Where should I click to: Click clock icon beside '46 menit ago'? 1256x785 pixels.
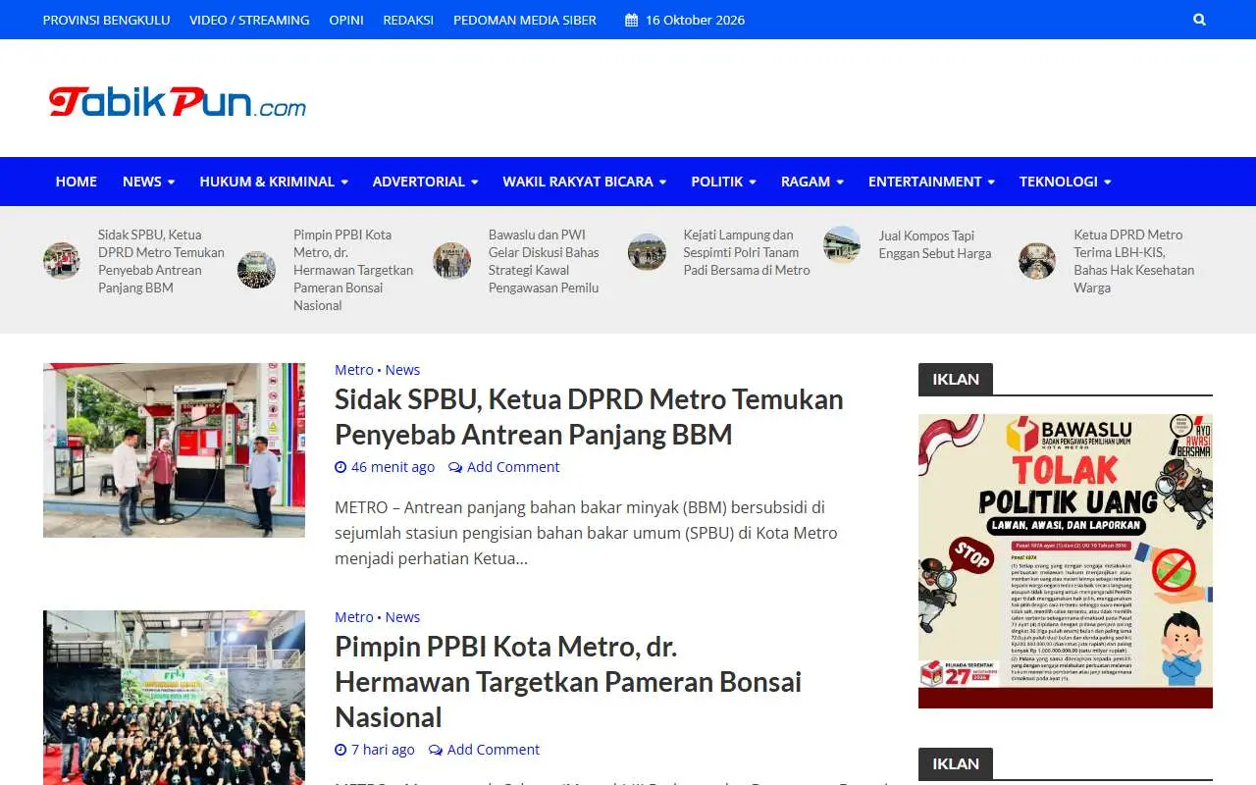340,467
